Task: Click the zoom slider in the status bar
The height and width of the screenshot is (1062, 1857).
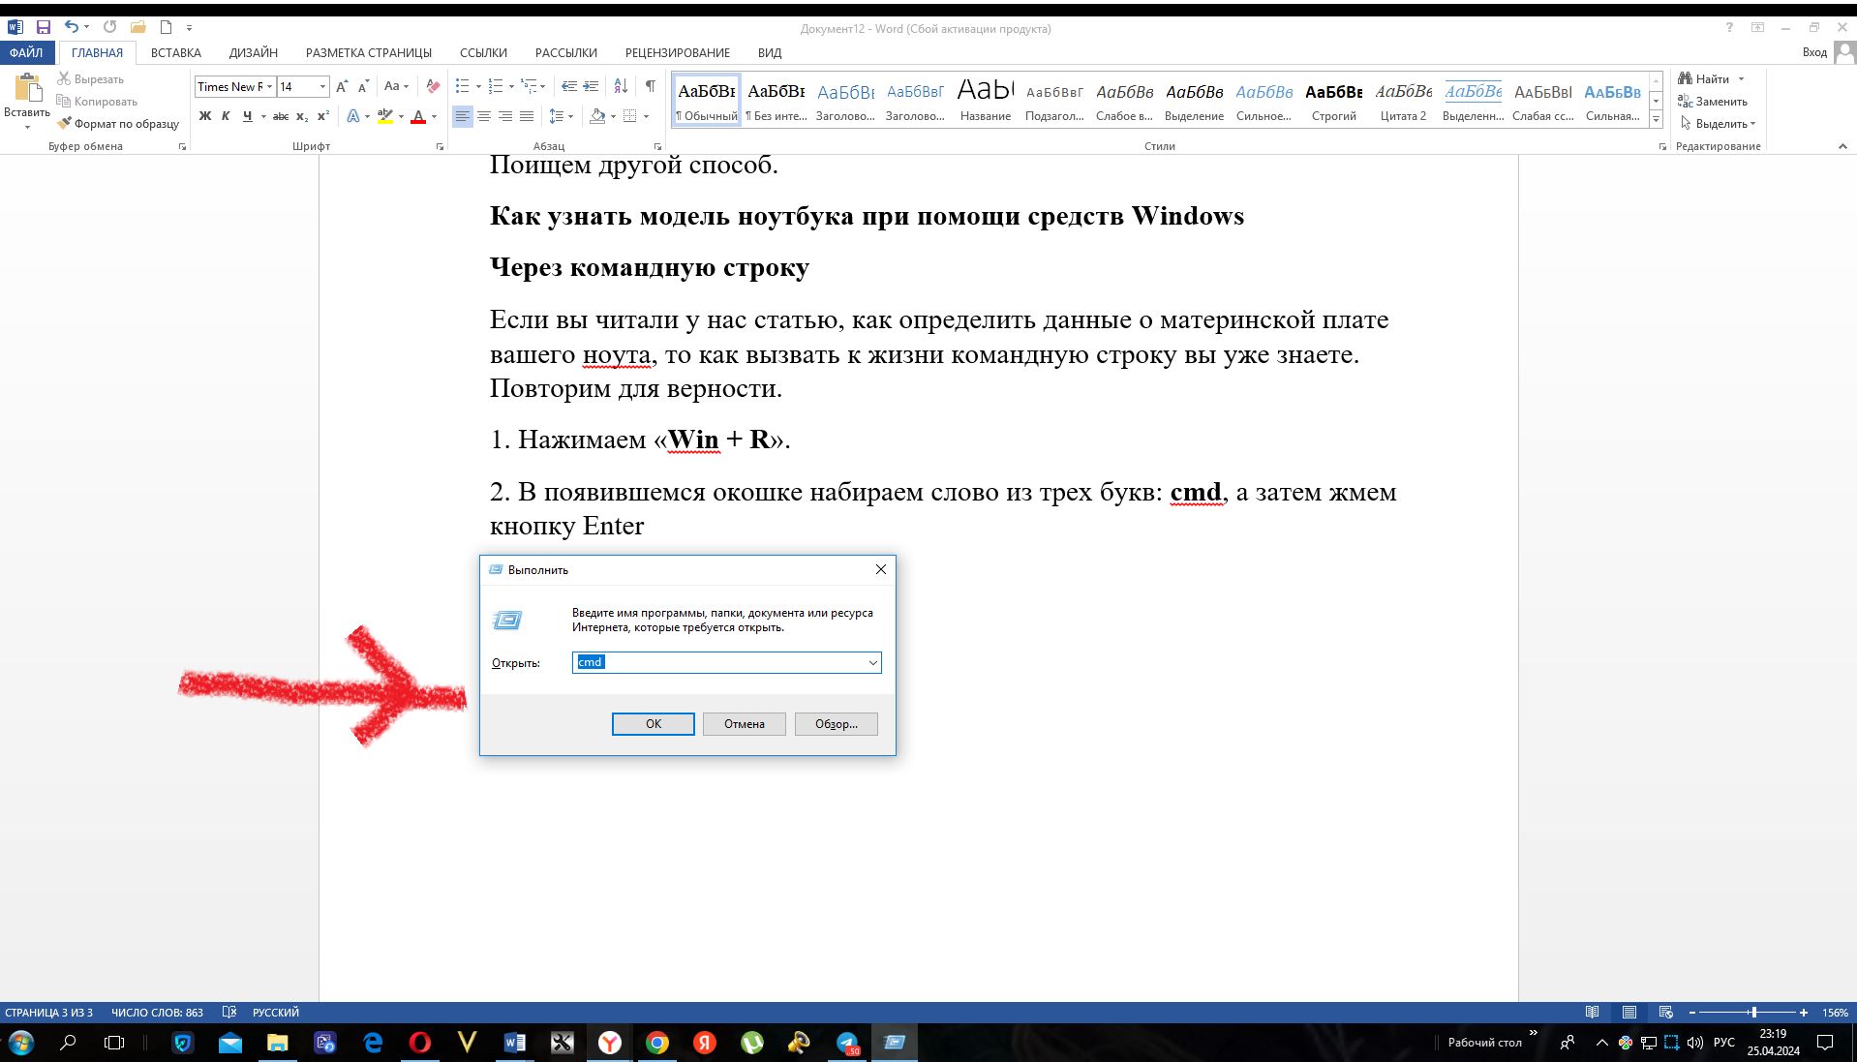Action: click(1752, 1012)
